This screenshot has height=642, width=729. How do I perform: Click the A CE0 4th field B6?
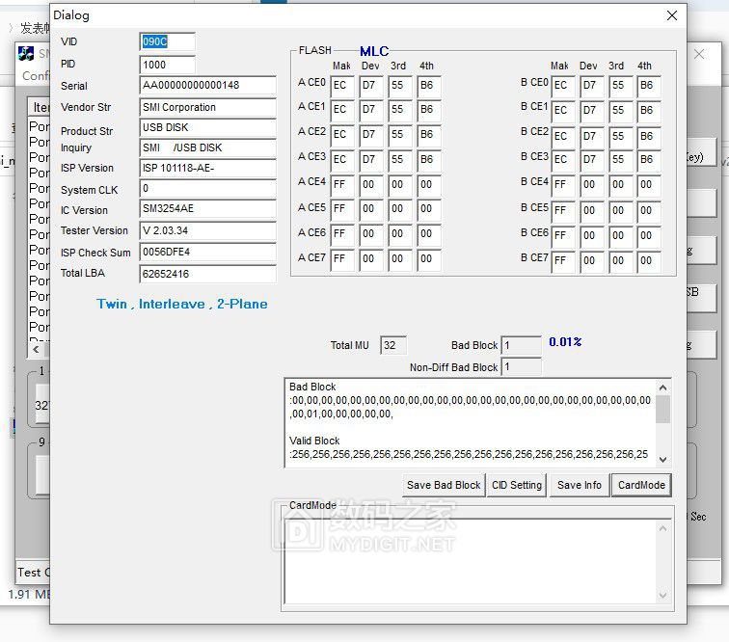[x=429, y=86]
